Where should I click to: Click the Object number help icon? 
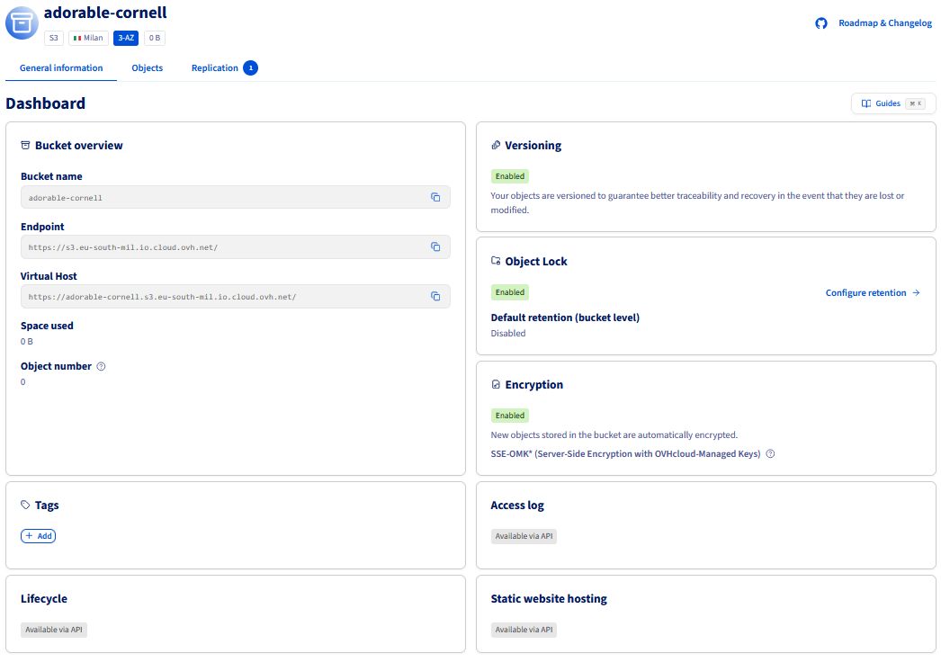click(101, 366)
